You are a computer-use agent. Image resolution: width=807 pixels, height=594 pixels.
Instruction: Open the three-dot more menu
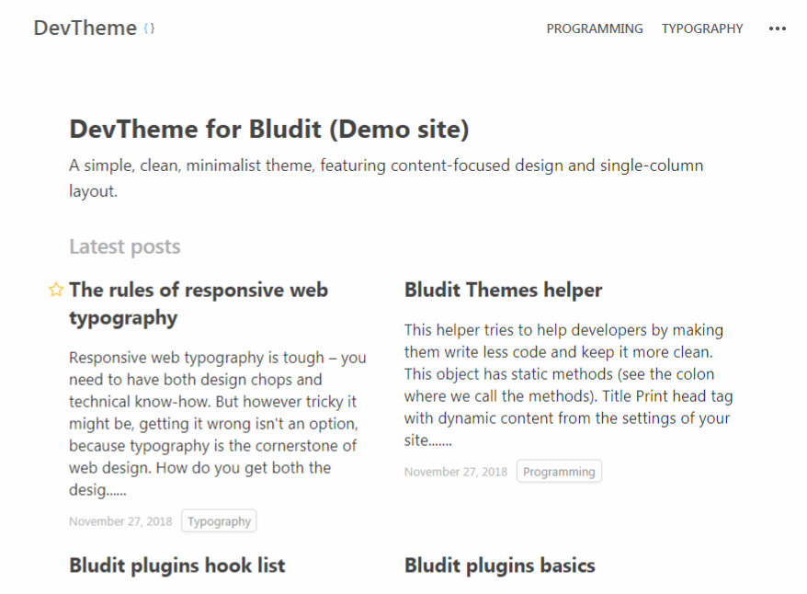(778, 29)
